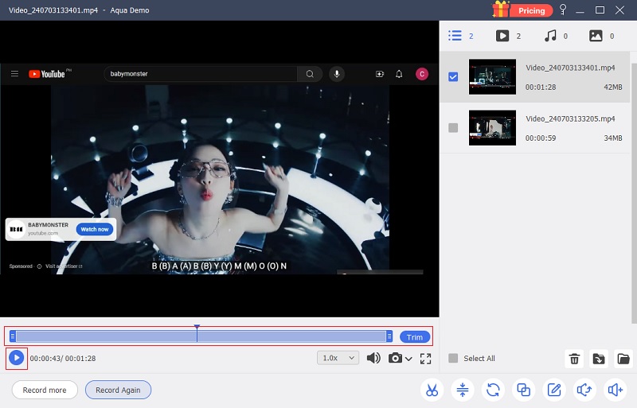
Task: Open the all recordings list tab
Action: click(x=455, y=36)
